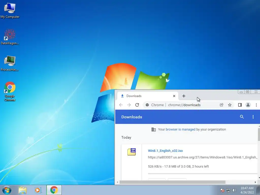
Task: Open Windows Media Player from taskbar
Action: pos(38,190)
